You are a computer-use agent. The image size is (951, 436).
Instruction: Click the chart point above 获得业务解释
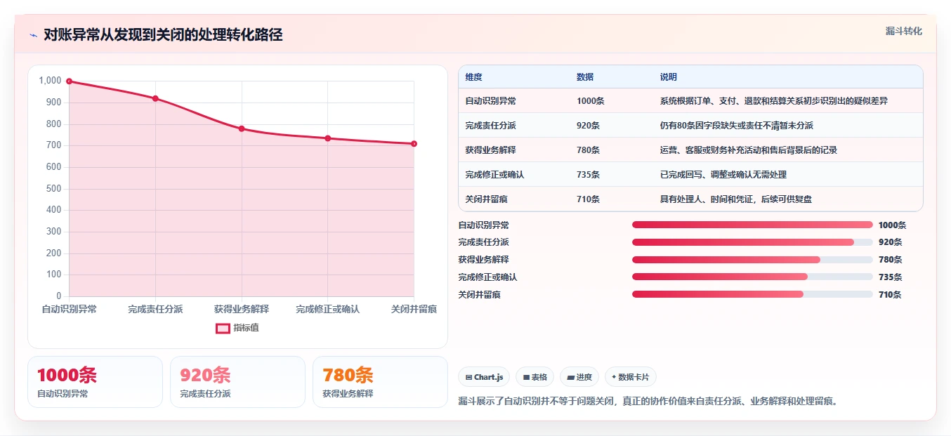pos(242,128)
